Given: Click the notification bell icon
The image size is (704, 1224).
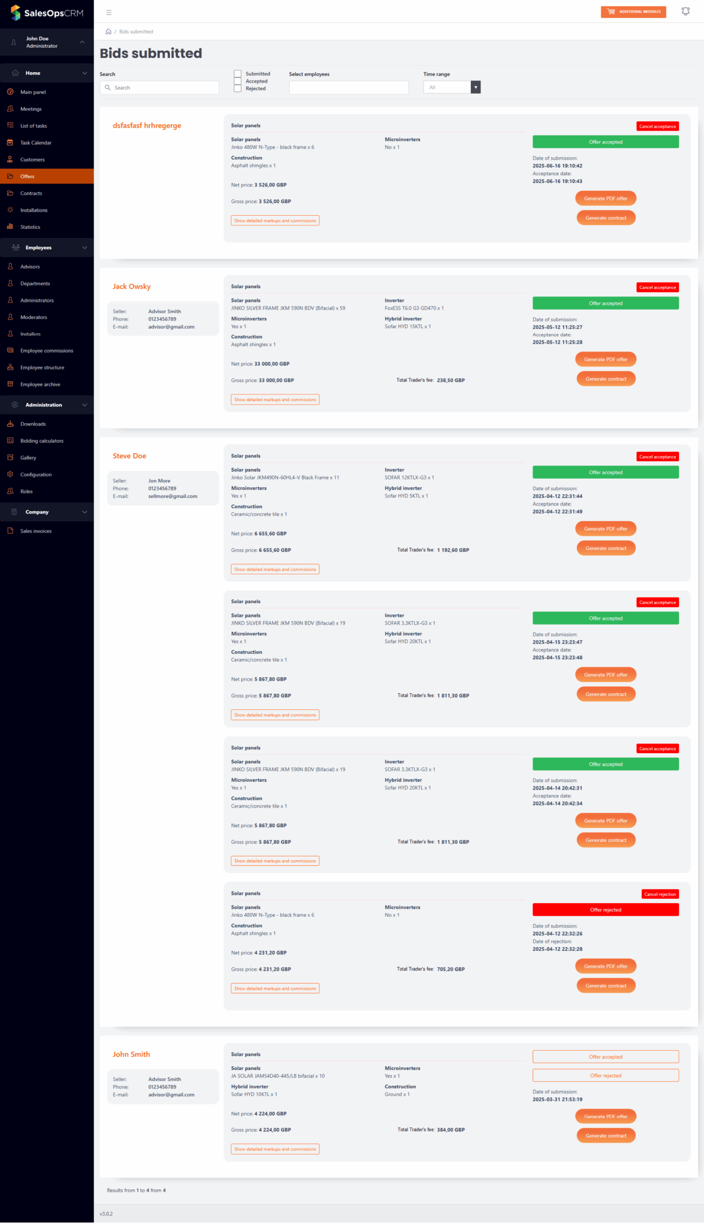Looking at the screenshot, I should (x=685, y=11).
